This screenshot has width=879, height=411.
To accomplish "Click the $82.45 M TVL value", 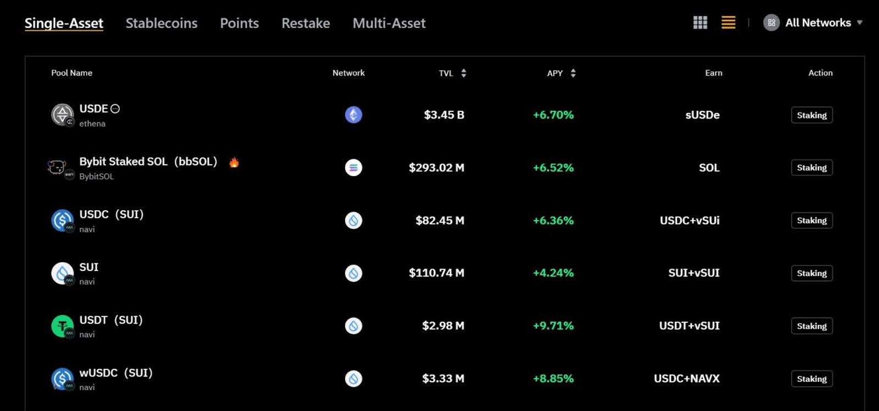I will 439,221.
